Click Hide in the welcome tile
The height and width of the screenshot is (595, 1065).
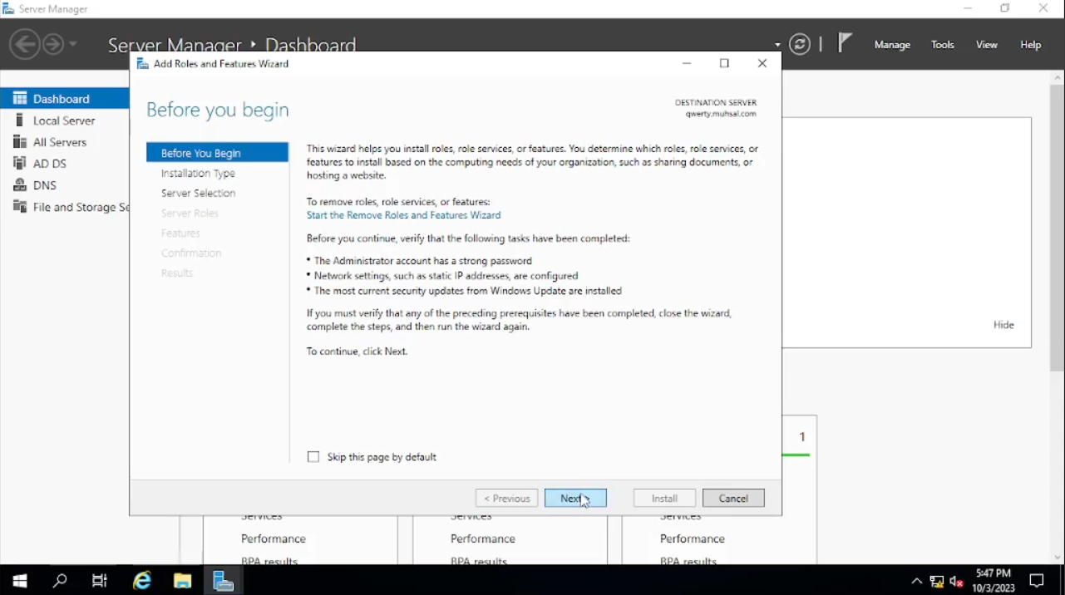pos(1003,325)
